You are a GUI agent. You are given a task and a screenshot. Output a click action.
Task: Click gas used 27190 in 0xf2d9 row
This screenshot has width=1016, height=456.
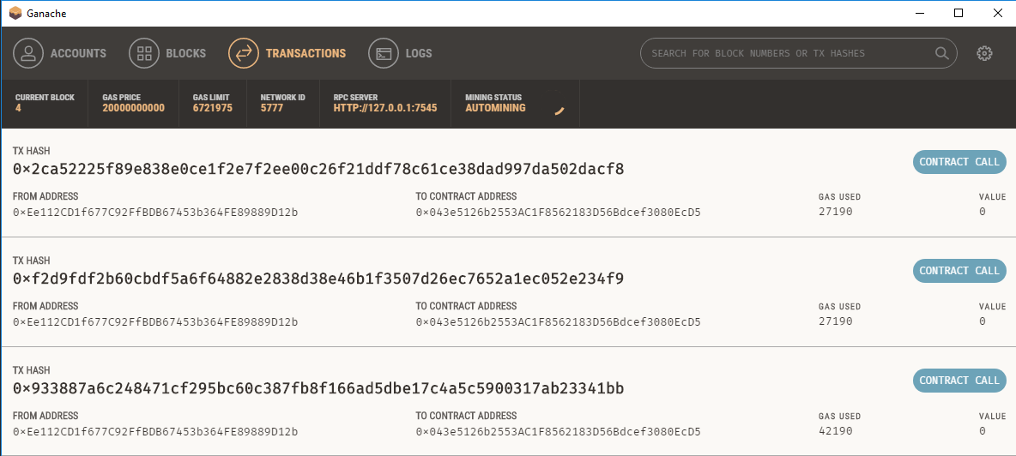835,321
